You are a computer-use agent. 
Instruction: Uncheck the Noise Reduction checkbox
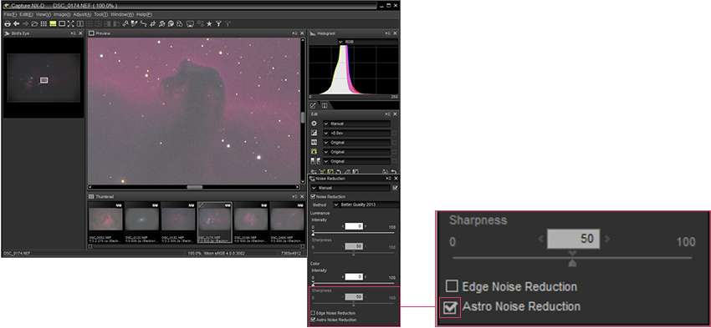coord(313,197)
